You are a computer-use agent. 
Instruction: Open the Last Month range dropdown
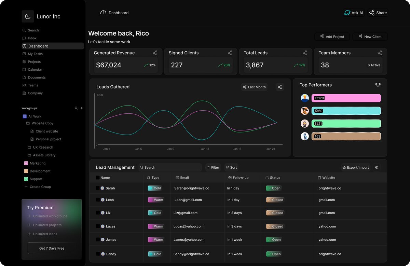click(x=254, y=87)
